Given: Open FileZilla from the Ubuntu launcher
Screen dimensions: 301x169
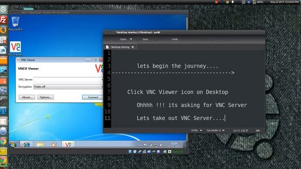Looking at the screenshot, I should 3,20.
